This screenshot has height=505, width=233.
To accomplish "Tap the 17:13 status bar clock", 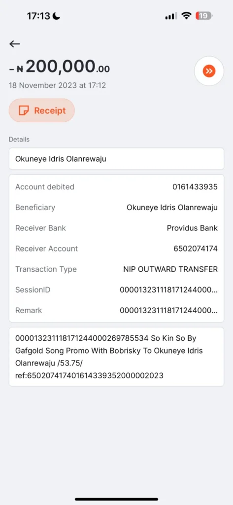I will pyautogui.click(x=39, y=16).
